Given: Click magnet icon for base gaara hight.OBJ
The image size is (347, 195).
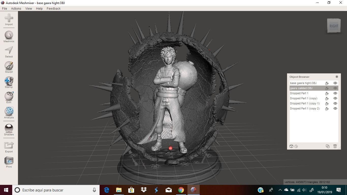Looking at the screenshot, I should (327, 83).
